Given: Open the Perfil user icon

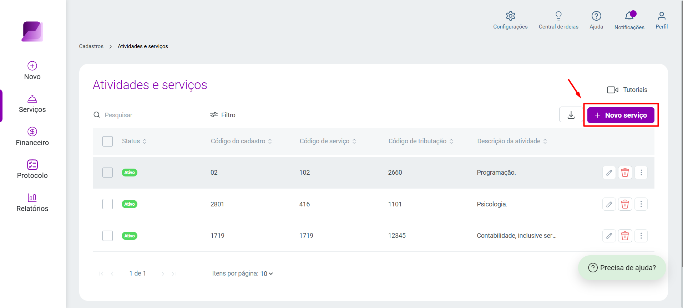Looking at the screenshot, I should [662, 16].
